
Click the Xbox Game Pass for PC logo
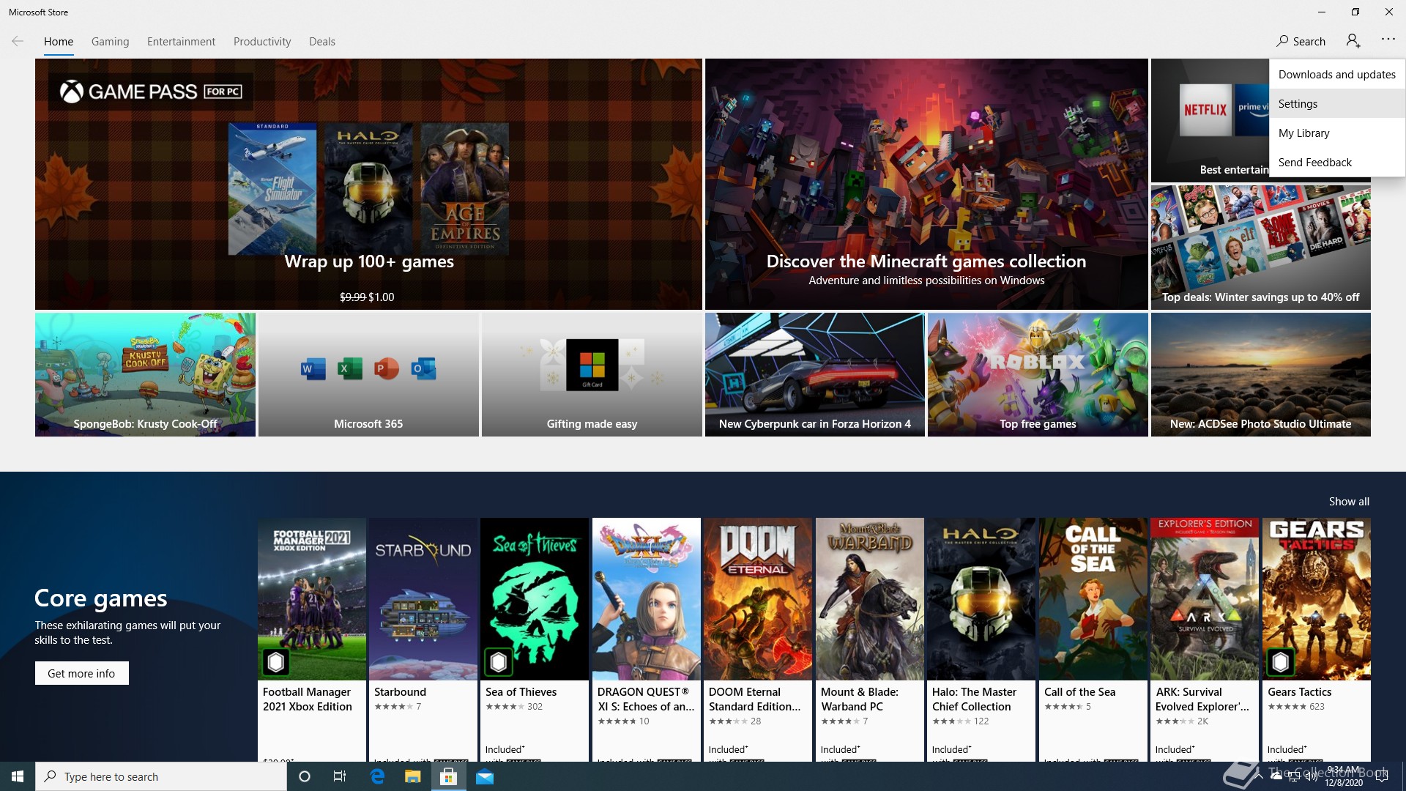[x=151, y=92]
